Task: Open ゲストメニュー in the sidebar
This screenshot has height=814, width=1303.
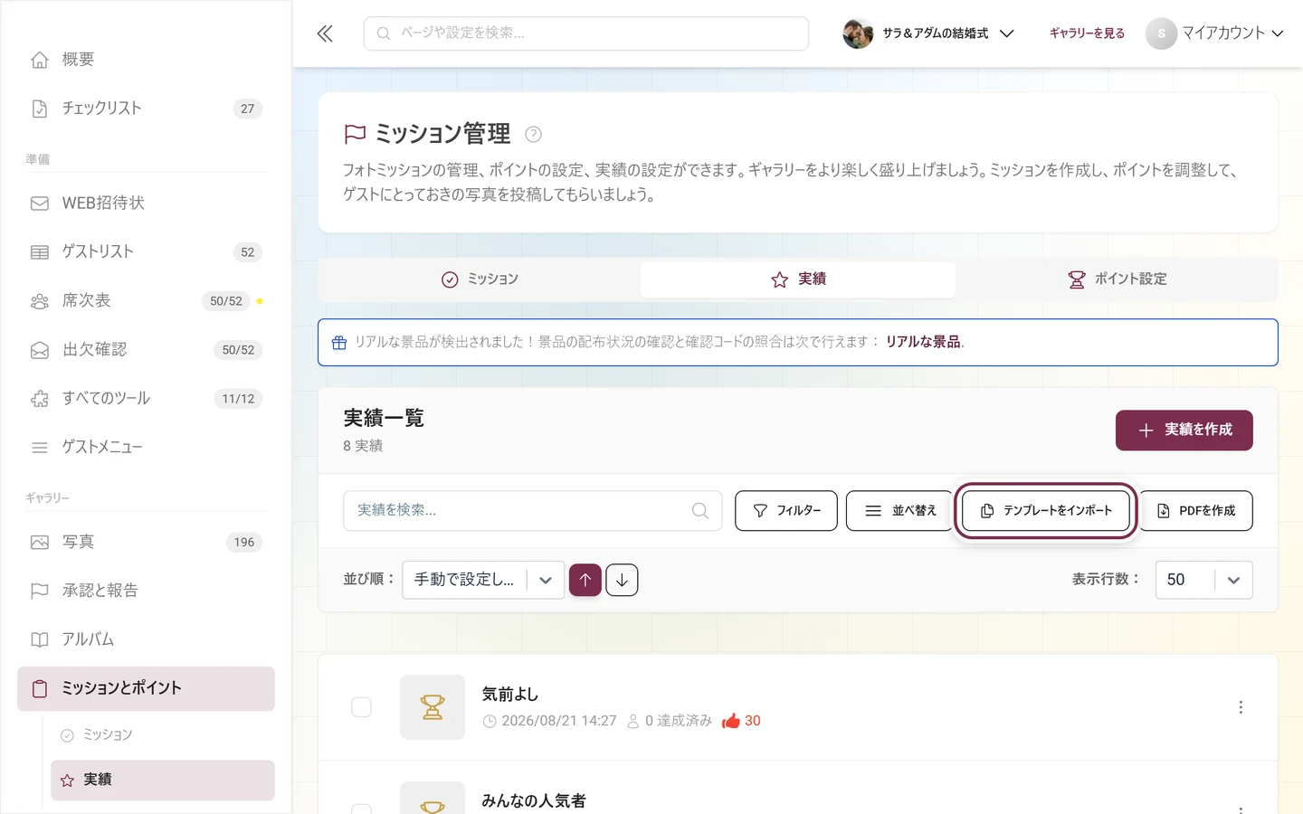Action: click(x=146, y=448)
